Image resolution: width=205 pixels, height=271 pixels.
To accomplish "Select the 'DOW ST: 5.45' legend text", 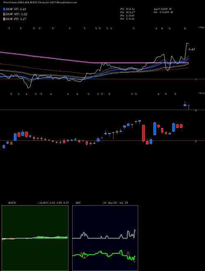I will coord(16,9).
